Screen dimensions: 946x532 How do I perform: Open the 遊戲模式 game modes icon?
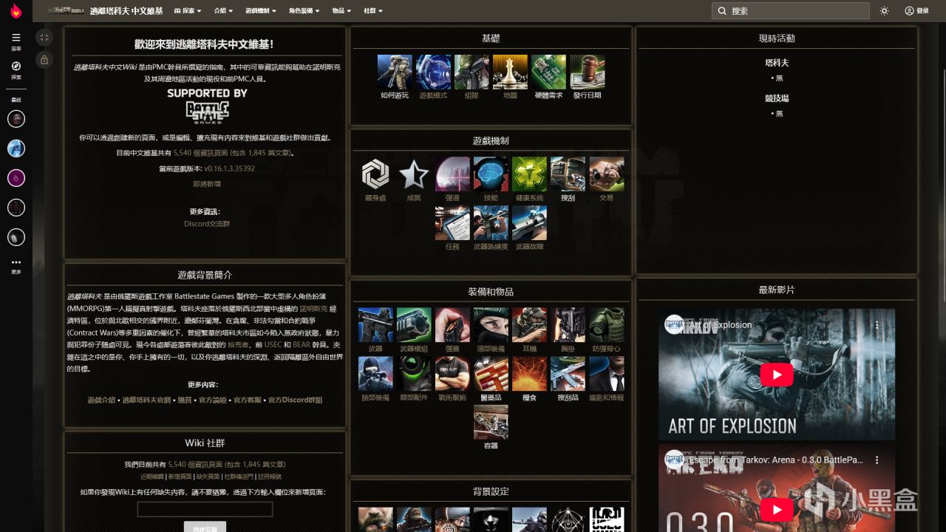point(433,72)
